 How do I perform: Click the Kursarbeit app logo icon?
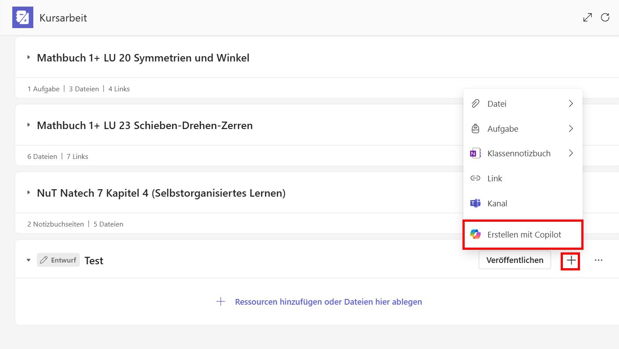coord(23,18)
